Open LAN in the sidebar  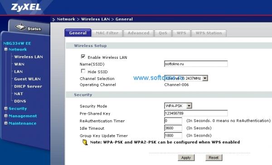19,71
